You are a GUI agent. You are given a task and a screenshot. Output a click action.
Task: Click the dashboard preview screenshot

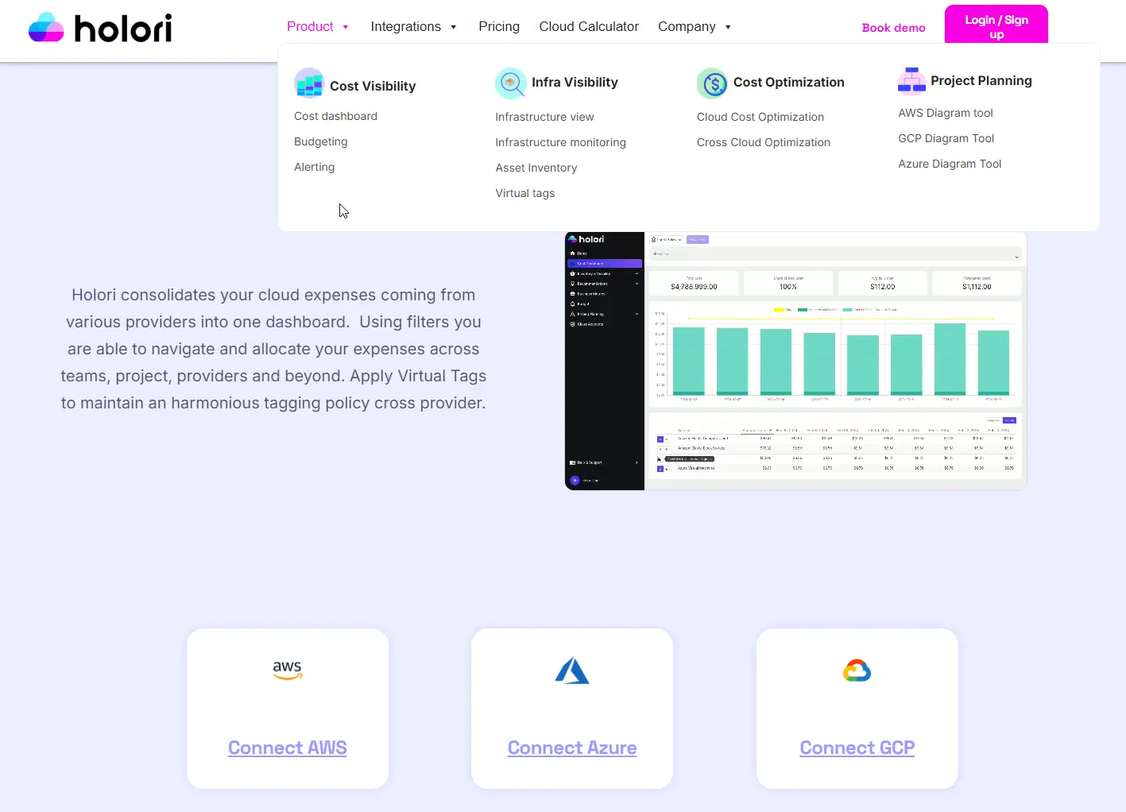795,361
